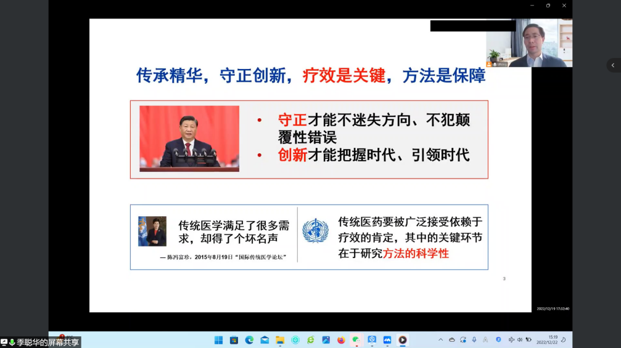This screenshot has width=621, height=348.
Task: Expand hidden system tray icons chevron
Action: [x=440, y=340]
